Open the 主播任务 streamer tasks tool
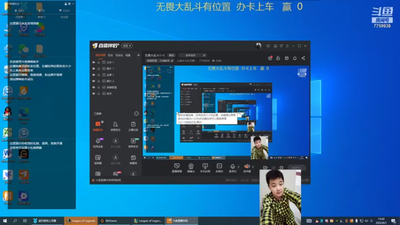 click(x=133, y=126)
